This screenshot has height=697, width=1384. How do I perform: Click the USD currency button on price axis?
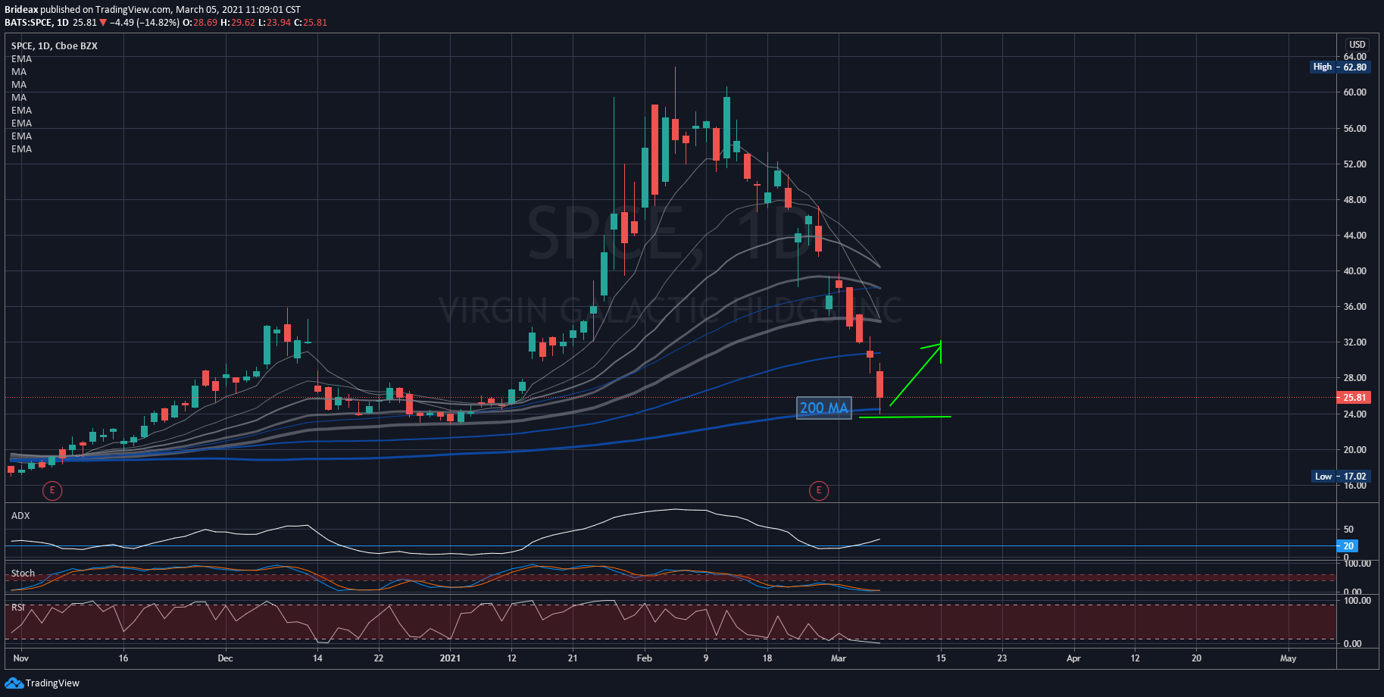pos(1357,45)
